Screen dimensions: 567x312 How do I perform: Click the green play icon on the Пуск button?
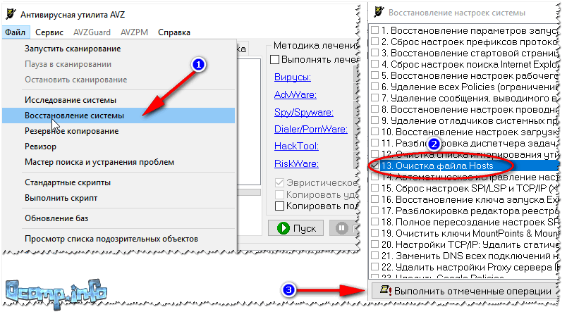pyautogui.click(x=283, y=228)
